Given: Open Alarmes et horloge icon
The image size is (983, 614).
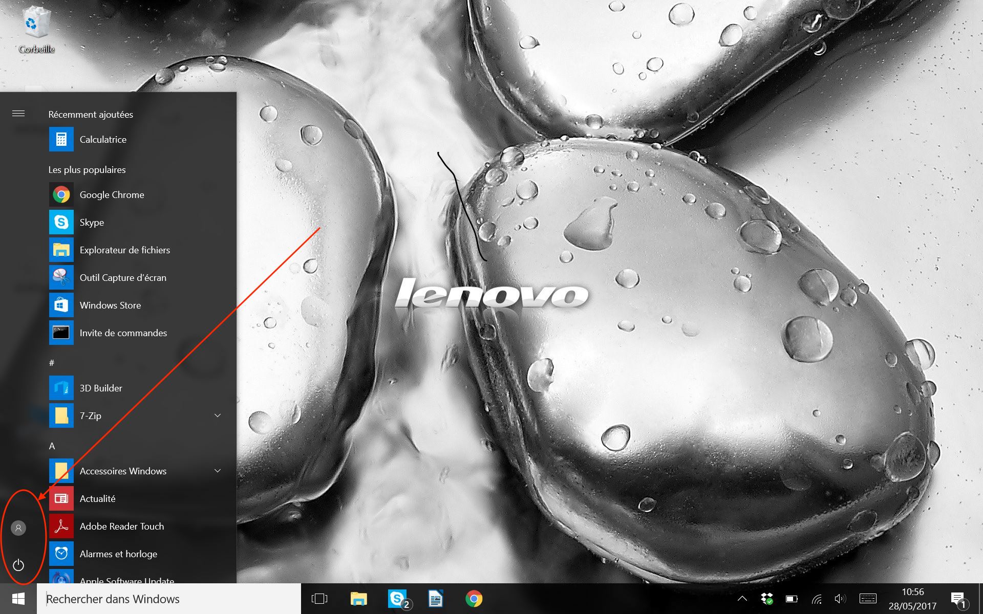Looking at the screenshot, I should pyautogui.click(x=61, y=554).
